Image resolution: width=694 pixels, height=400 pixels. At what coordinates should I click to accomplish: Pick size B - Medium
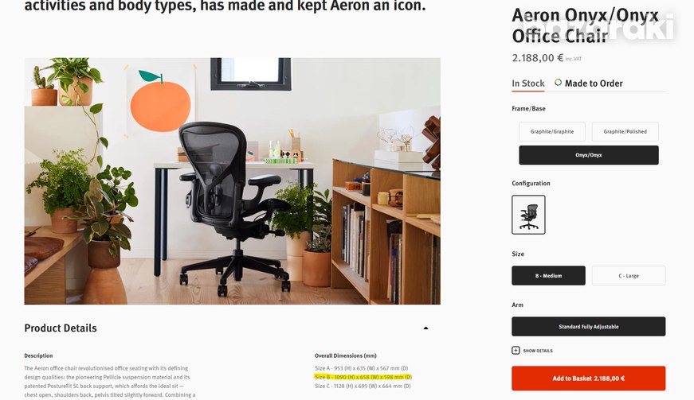click(548, 275)
